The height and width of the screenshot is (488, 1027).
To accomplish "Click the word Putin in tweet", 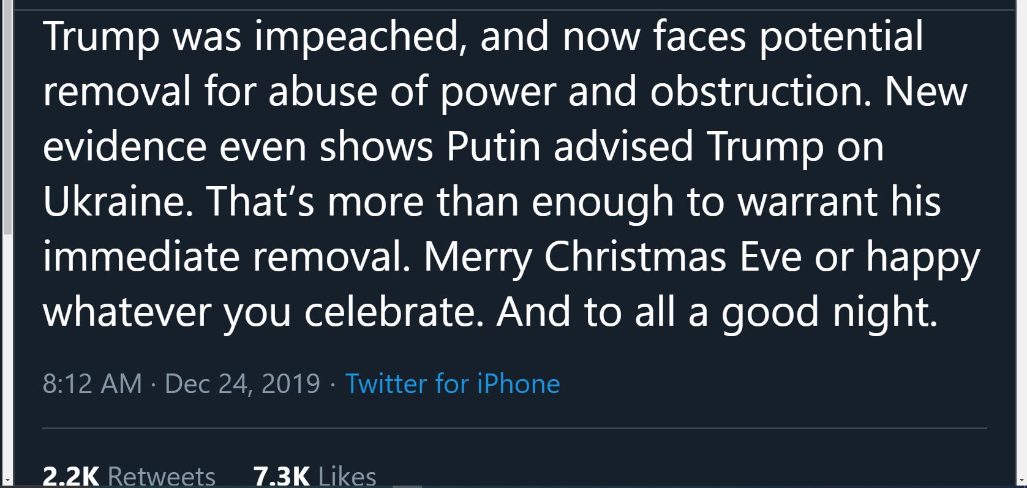I will [x=494, y=147].
